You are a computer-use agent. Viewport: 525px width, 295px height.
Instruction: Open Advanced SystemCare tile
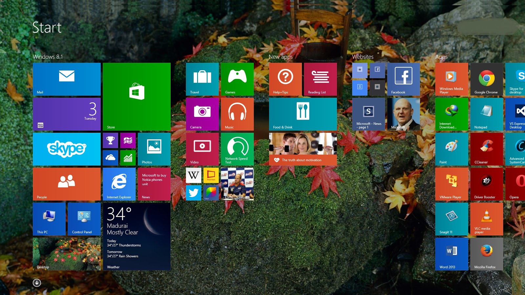coord(515,149)
